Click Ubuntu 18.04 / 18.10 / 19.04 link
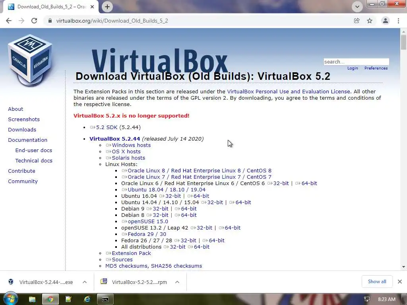Image resolution: width=407 pixels, height=305 pixels. 167,189
